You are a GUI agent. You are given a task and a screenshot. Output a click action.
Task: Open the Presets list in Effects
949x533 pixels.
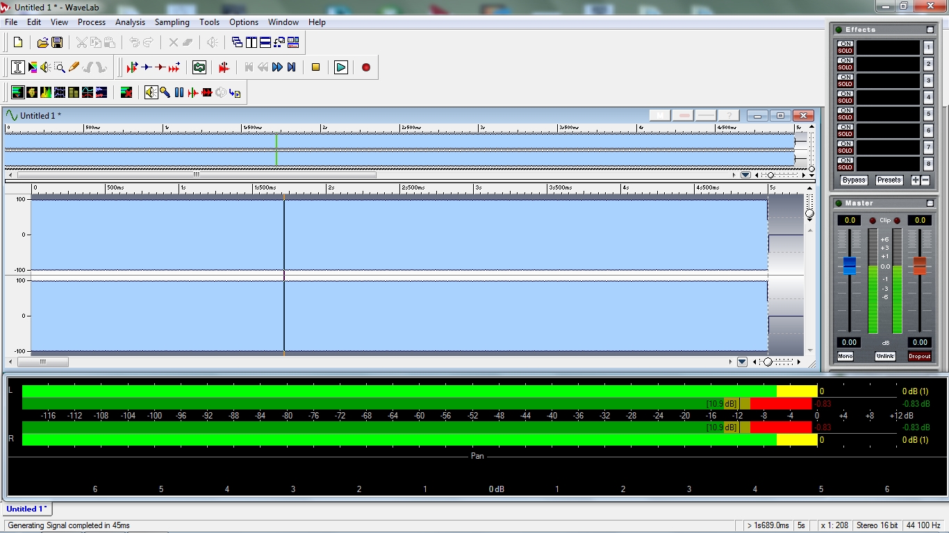[x=889, y=180]
